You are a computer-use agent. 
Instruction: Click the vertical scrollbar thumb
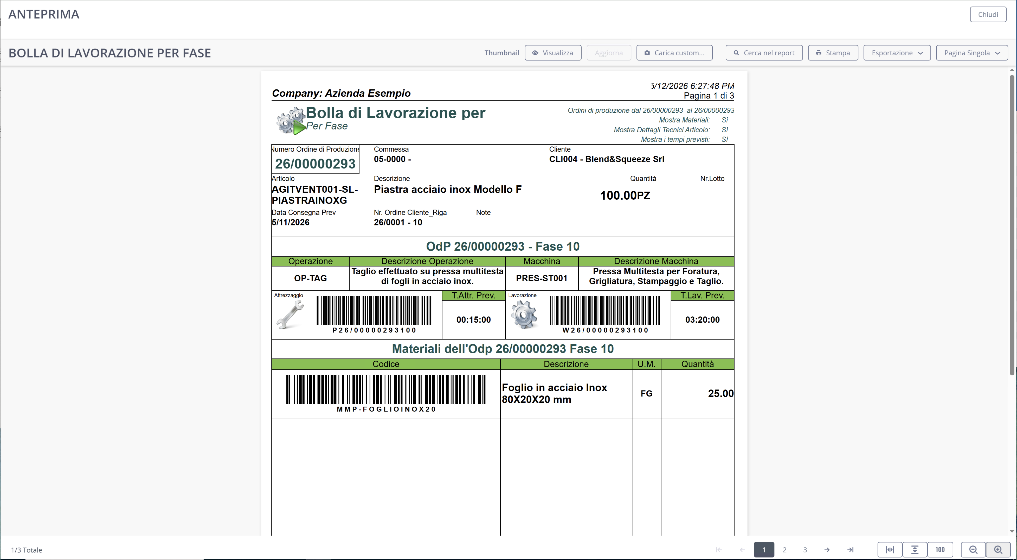click(x=1012, y=225)
